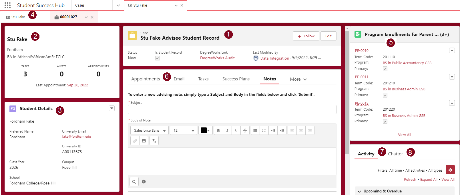Insert a numbered list in the note
The height and width of the screenshot is (195, 460).
click(264, 131)
